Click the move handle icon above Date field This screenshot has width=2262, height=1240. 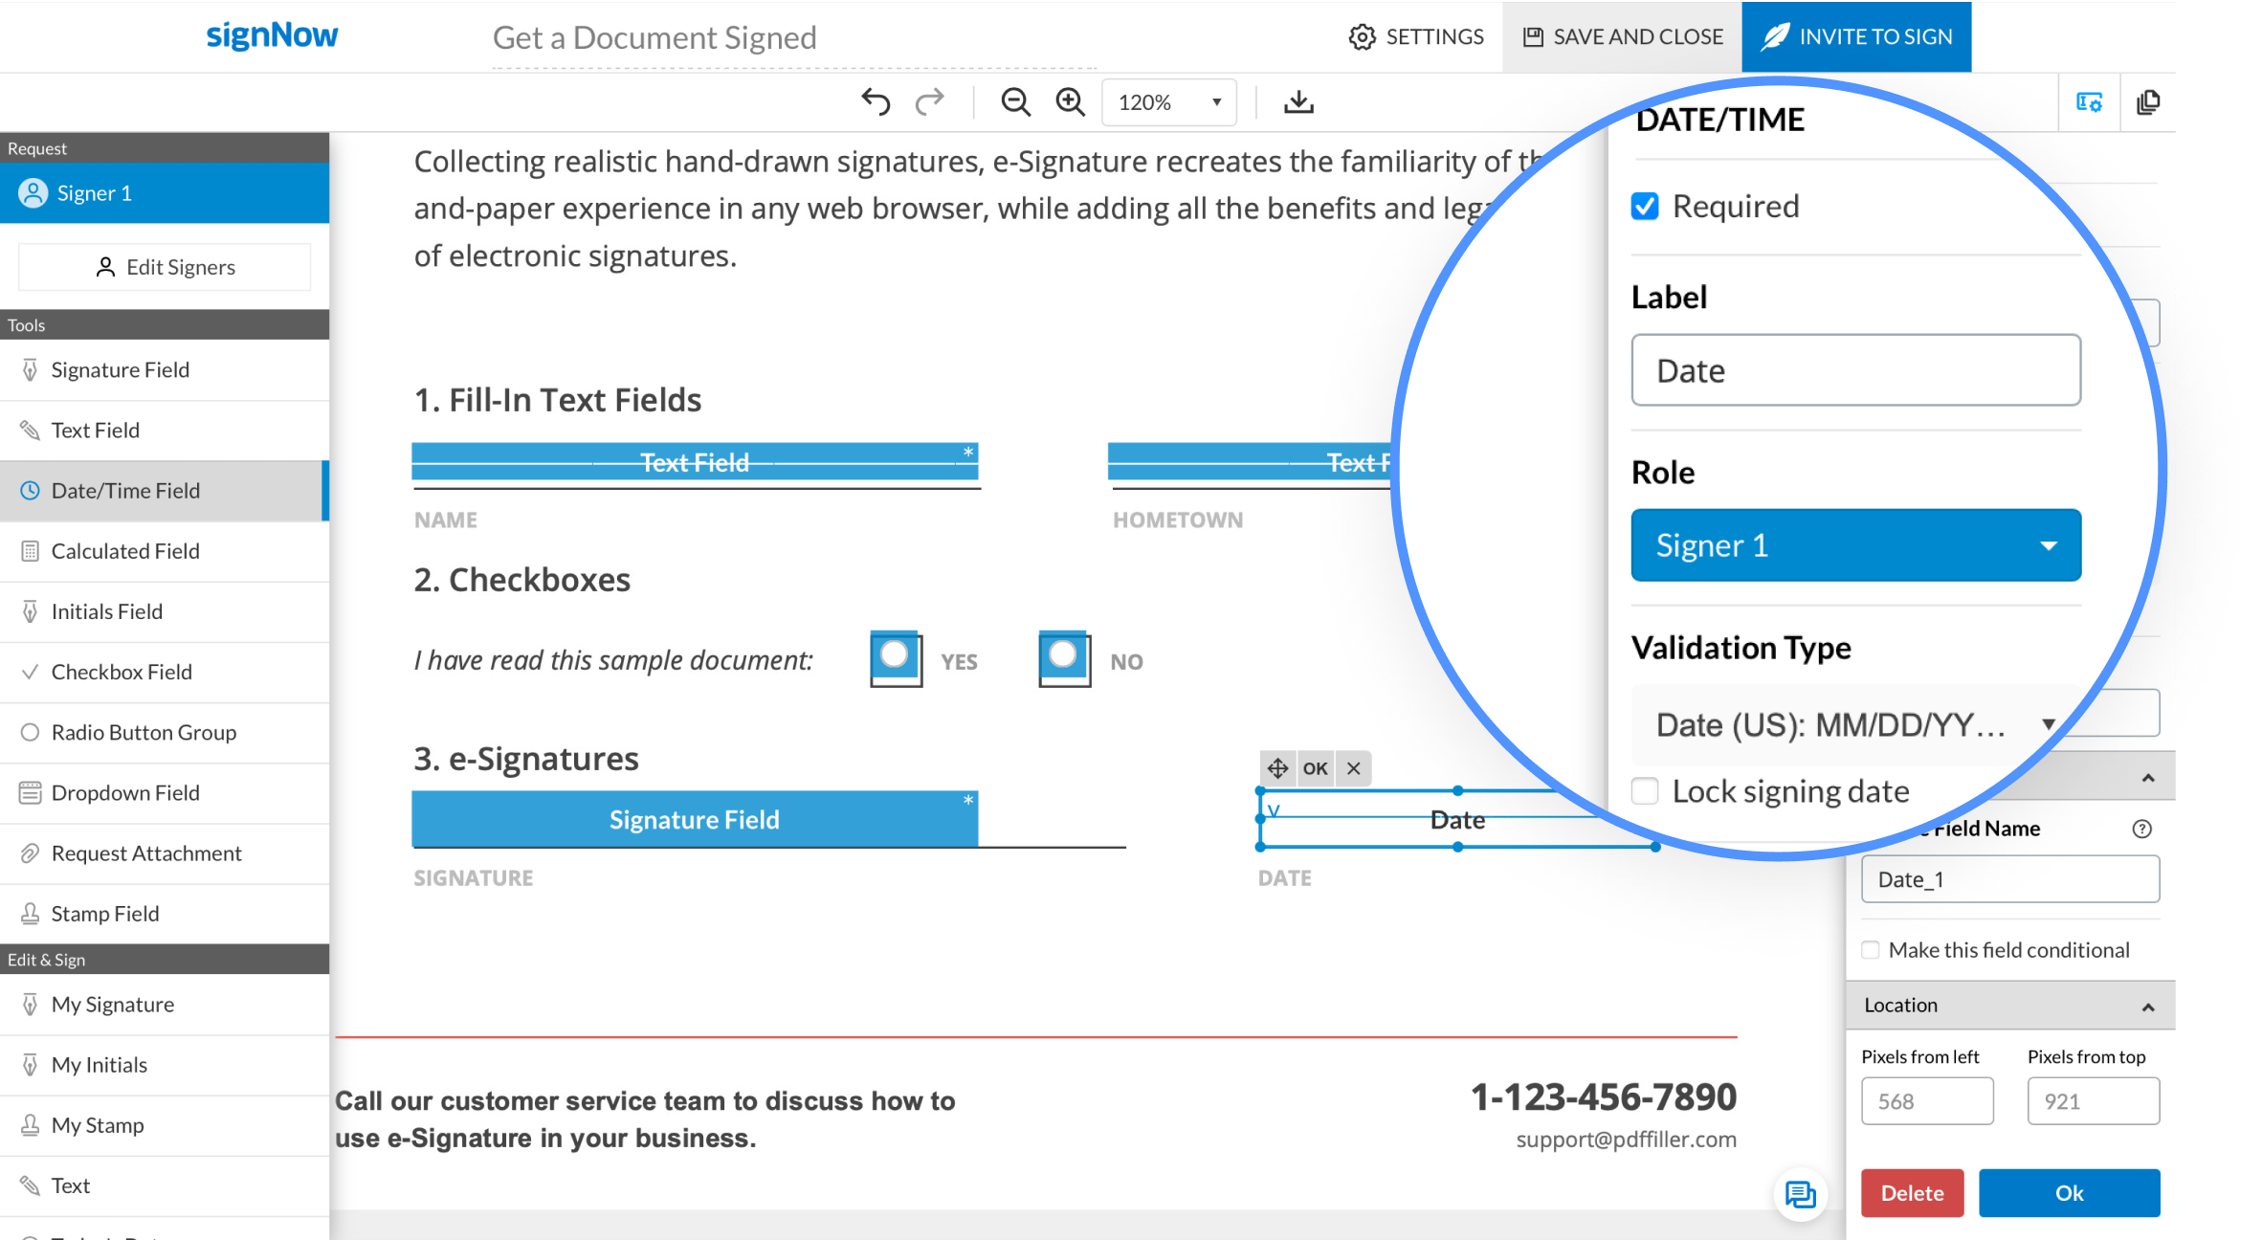coord(1277,768)
